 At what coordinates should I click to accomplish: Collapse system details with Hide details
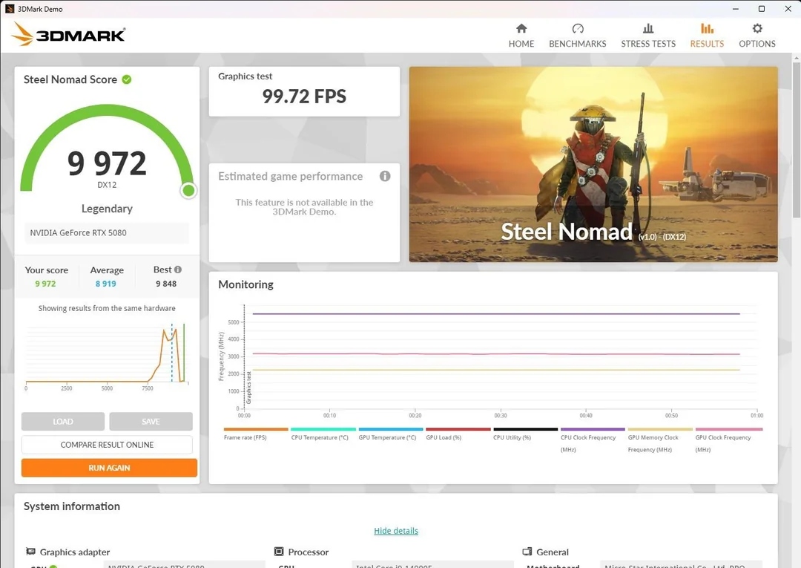click(395, 530)
